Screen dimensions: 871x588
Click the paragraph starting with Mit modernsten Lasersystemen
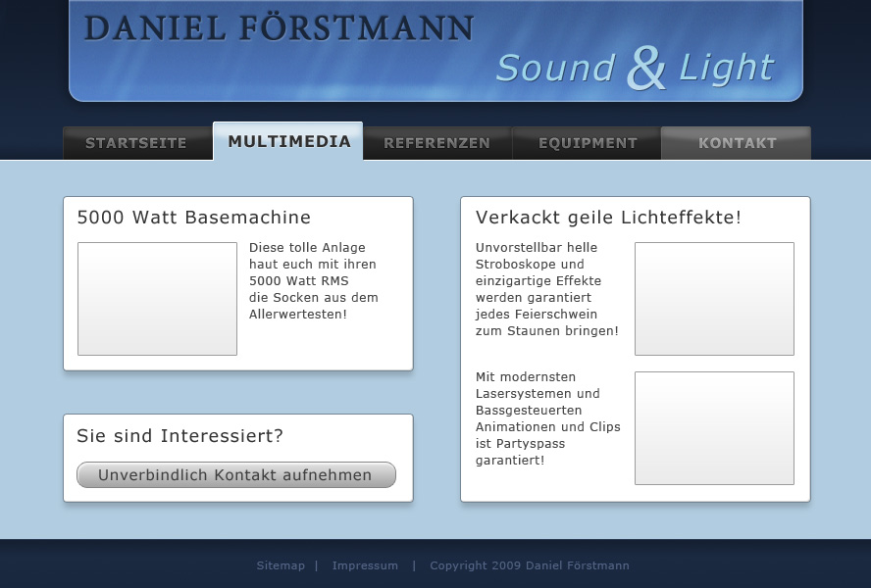point(547,418)
